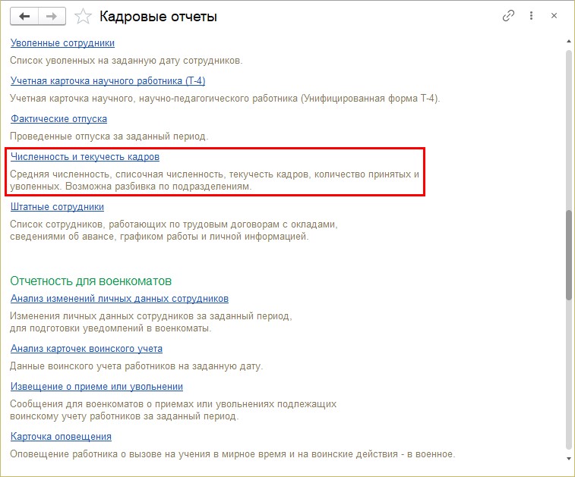Screen dimensions: 575x477
Task: Open the Уволенные сотрудники report
Action: tap(62, 42)
